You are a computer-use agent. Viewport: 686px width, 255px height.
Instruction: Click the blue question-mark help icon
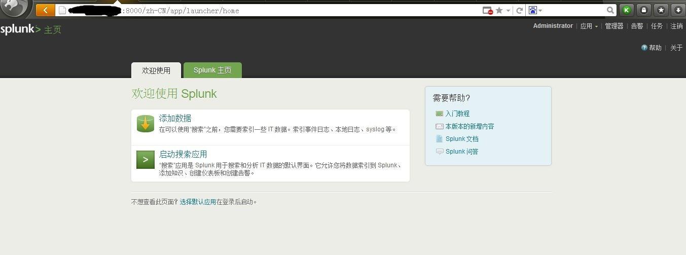pos(644,48)
